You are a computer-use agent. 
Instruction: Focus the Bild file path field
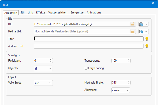[x=81, y=24]
